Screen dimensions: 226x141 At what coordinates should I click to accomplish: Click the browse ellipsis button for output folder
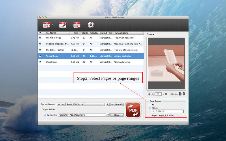click(107, 115)
